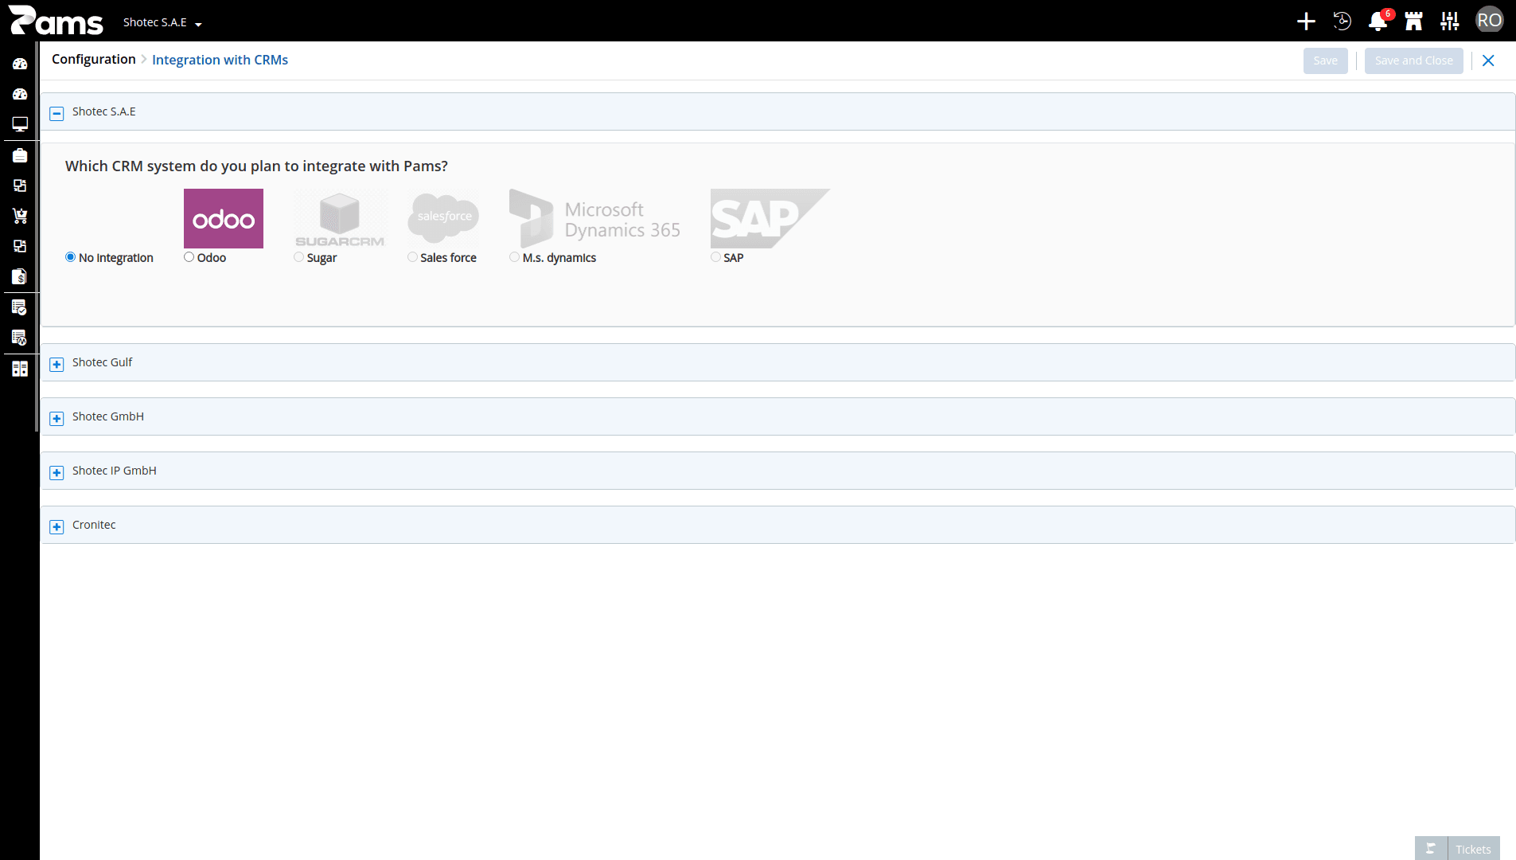Image resolution: width=1516 pixels, height=860 pixels.
Task: Open the history clock icon
Action: pyautogui.click(x=1342, y=21)
